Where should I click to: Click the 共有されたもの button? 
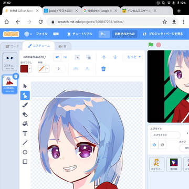click(x=124, y=34)
